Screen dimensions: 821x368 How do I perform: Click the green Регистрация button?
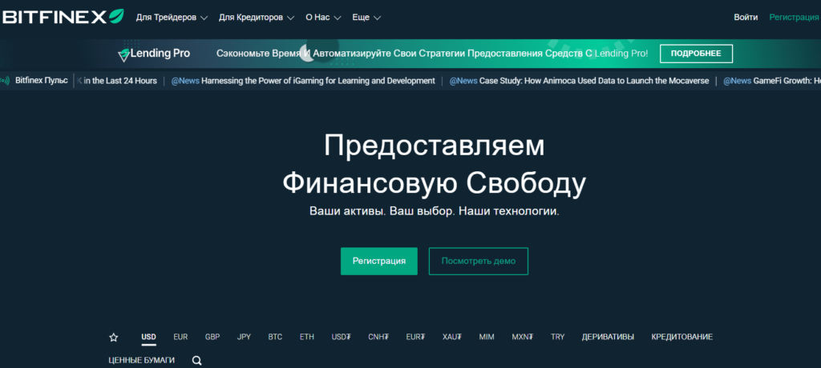tap(379, 261)
